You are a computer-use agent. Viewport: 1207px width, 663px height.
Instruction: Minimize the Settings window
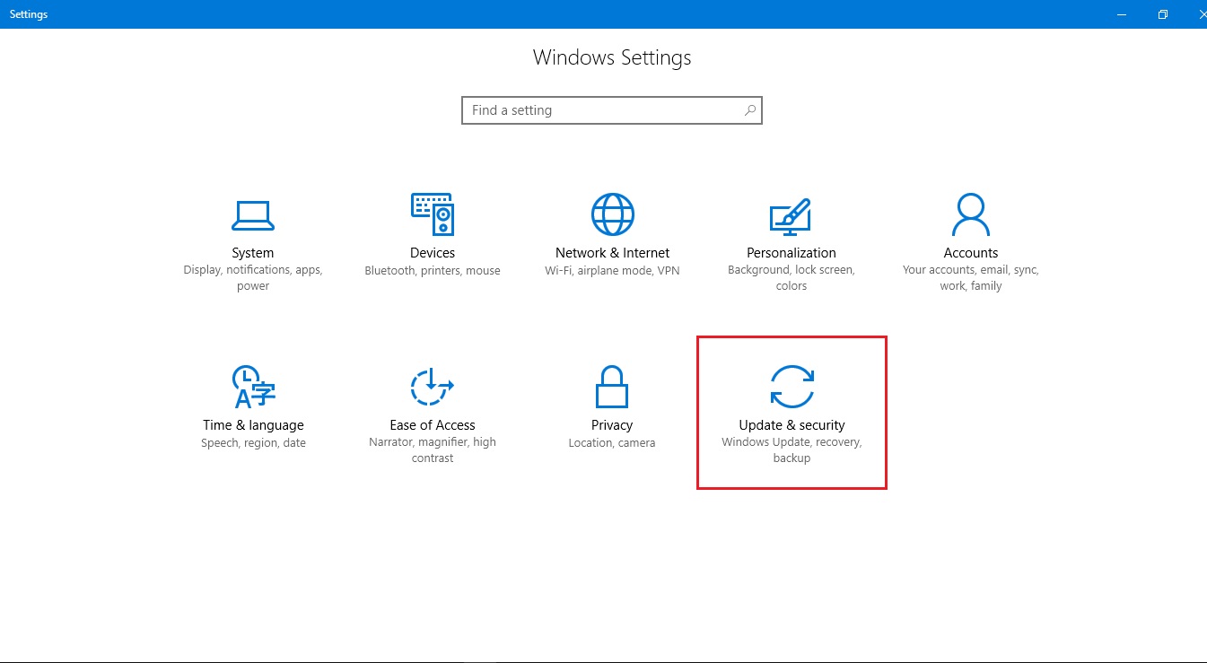pos(1122,14)
